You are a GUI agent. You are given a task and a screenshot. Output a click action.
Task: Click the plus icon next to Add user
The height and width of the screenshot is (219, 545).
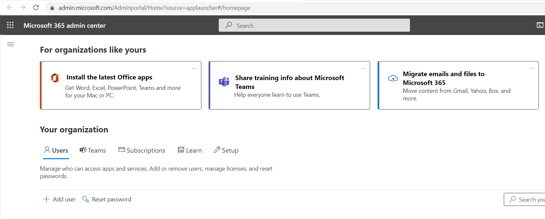point(46,199)
